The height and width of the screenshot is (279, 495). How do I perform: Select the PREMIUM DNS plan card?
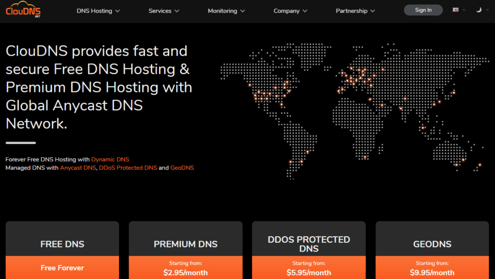(x=186, y=250)
